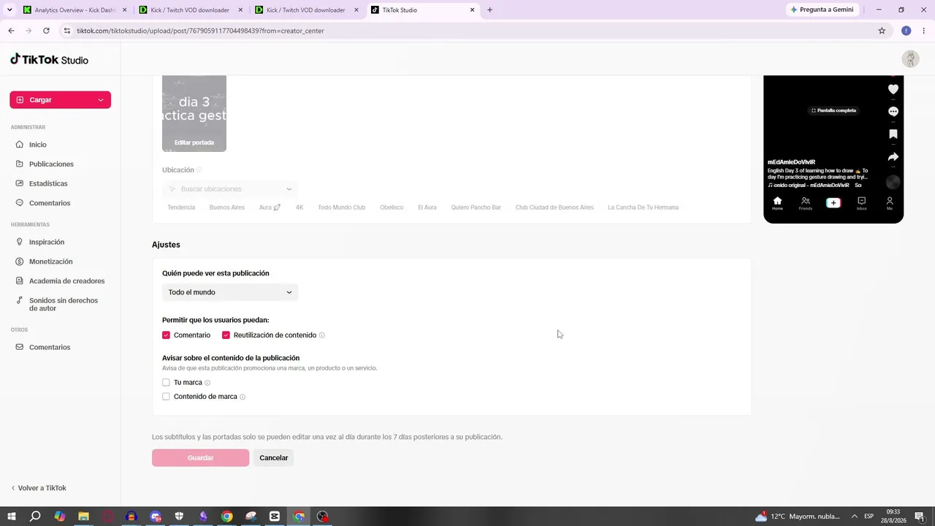Click the comment bubble icon in preview

click(893, 112)
